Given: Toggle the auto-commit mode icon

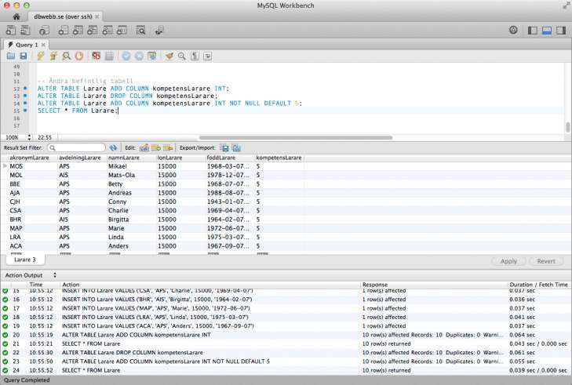Looking at the screenshot, I should (151, 56).
